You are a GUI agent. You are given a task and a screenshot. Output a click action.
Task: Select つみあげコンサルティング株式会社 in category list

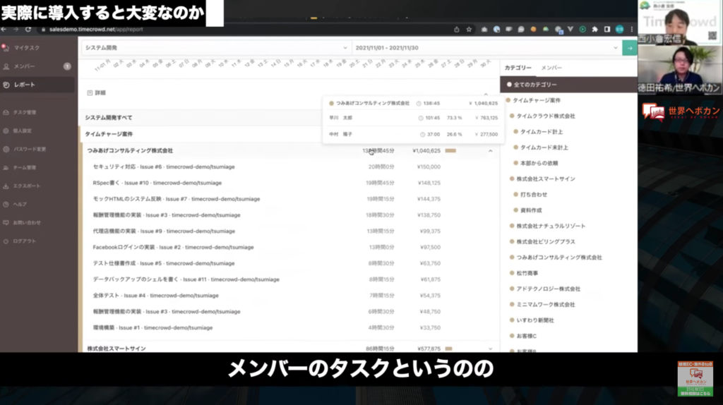pos(559,258)
